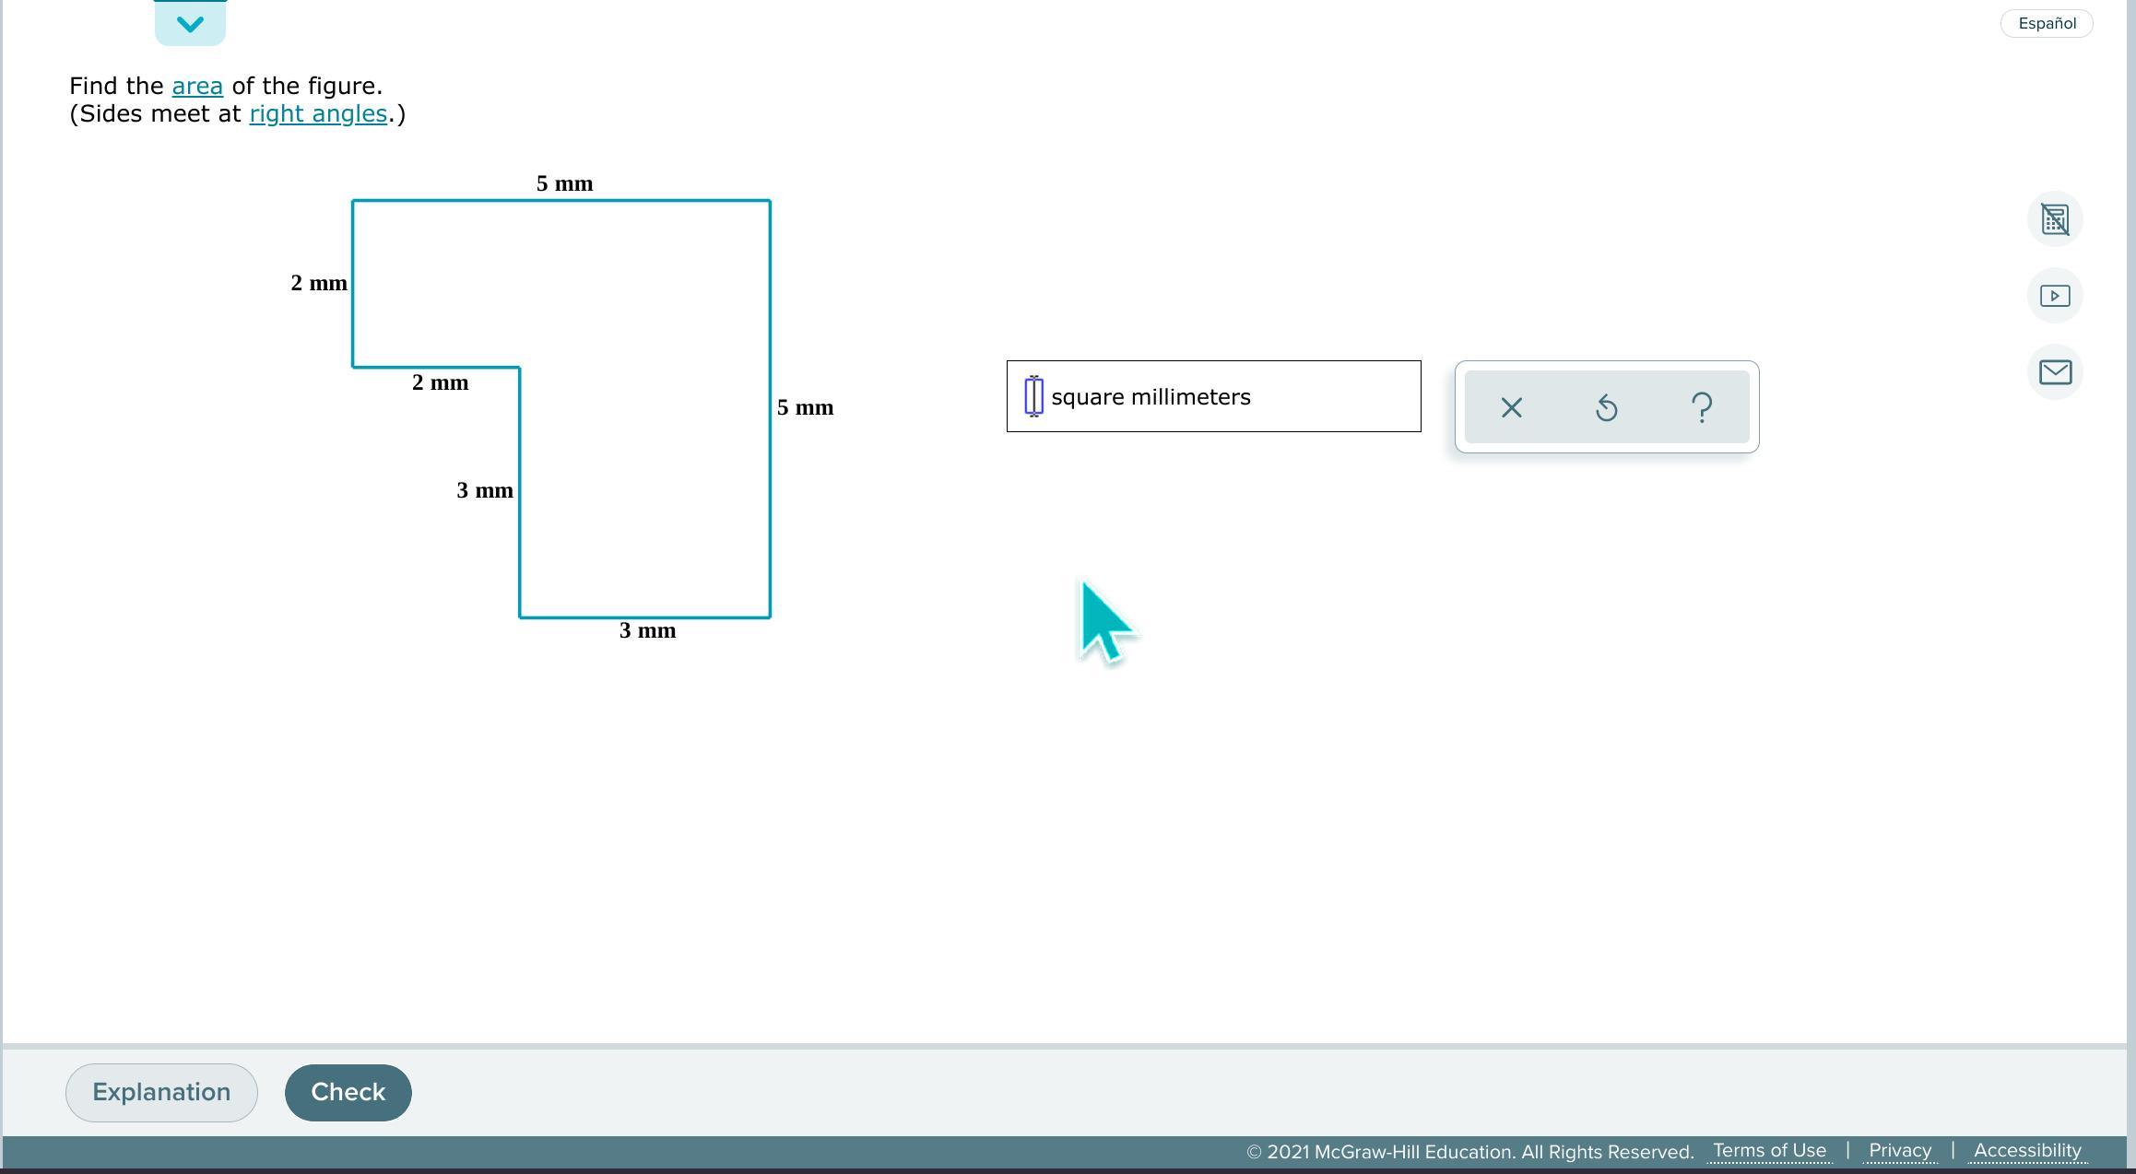The image size is (2136, 1174).
Task: Click the 5 mm top side label
Action: pos(564,183)
